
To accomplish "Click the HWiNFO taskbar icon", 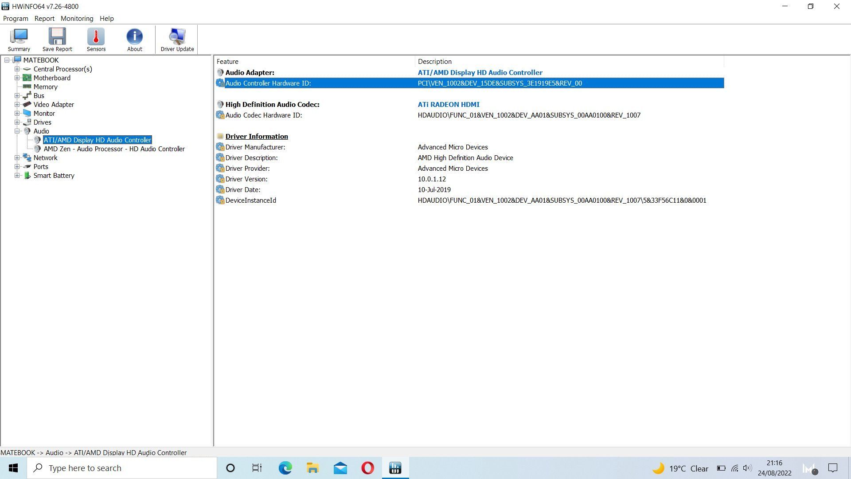I will [x=395, y=468].
